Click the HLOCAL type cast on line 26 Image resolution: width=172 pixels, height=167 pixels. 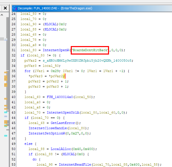pyautogui.click(x=51, y=24)
